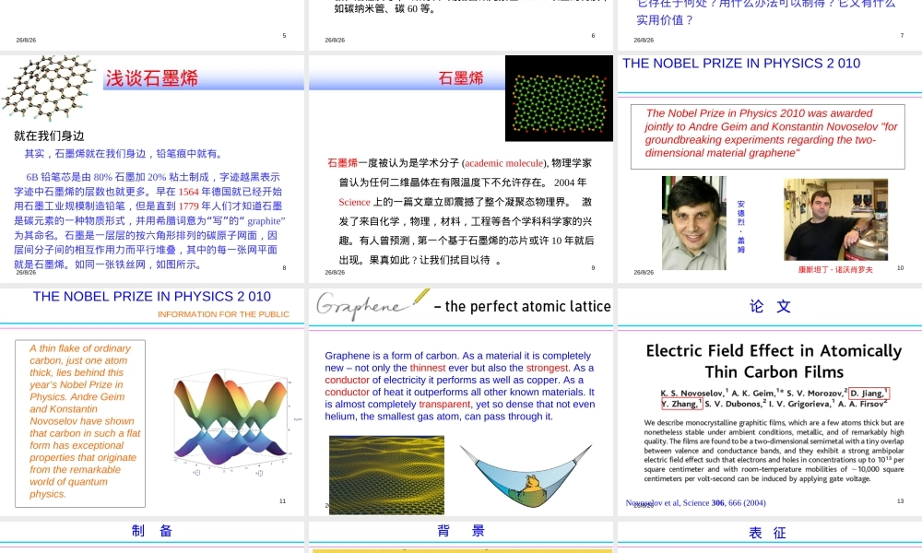922x553 pixels.
Task: Open the 制备 slide
Action: 152,537
